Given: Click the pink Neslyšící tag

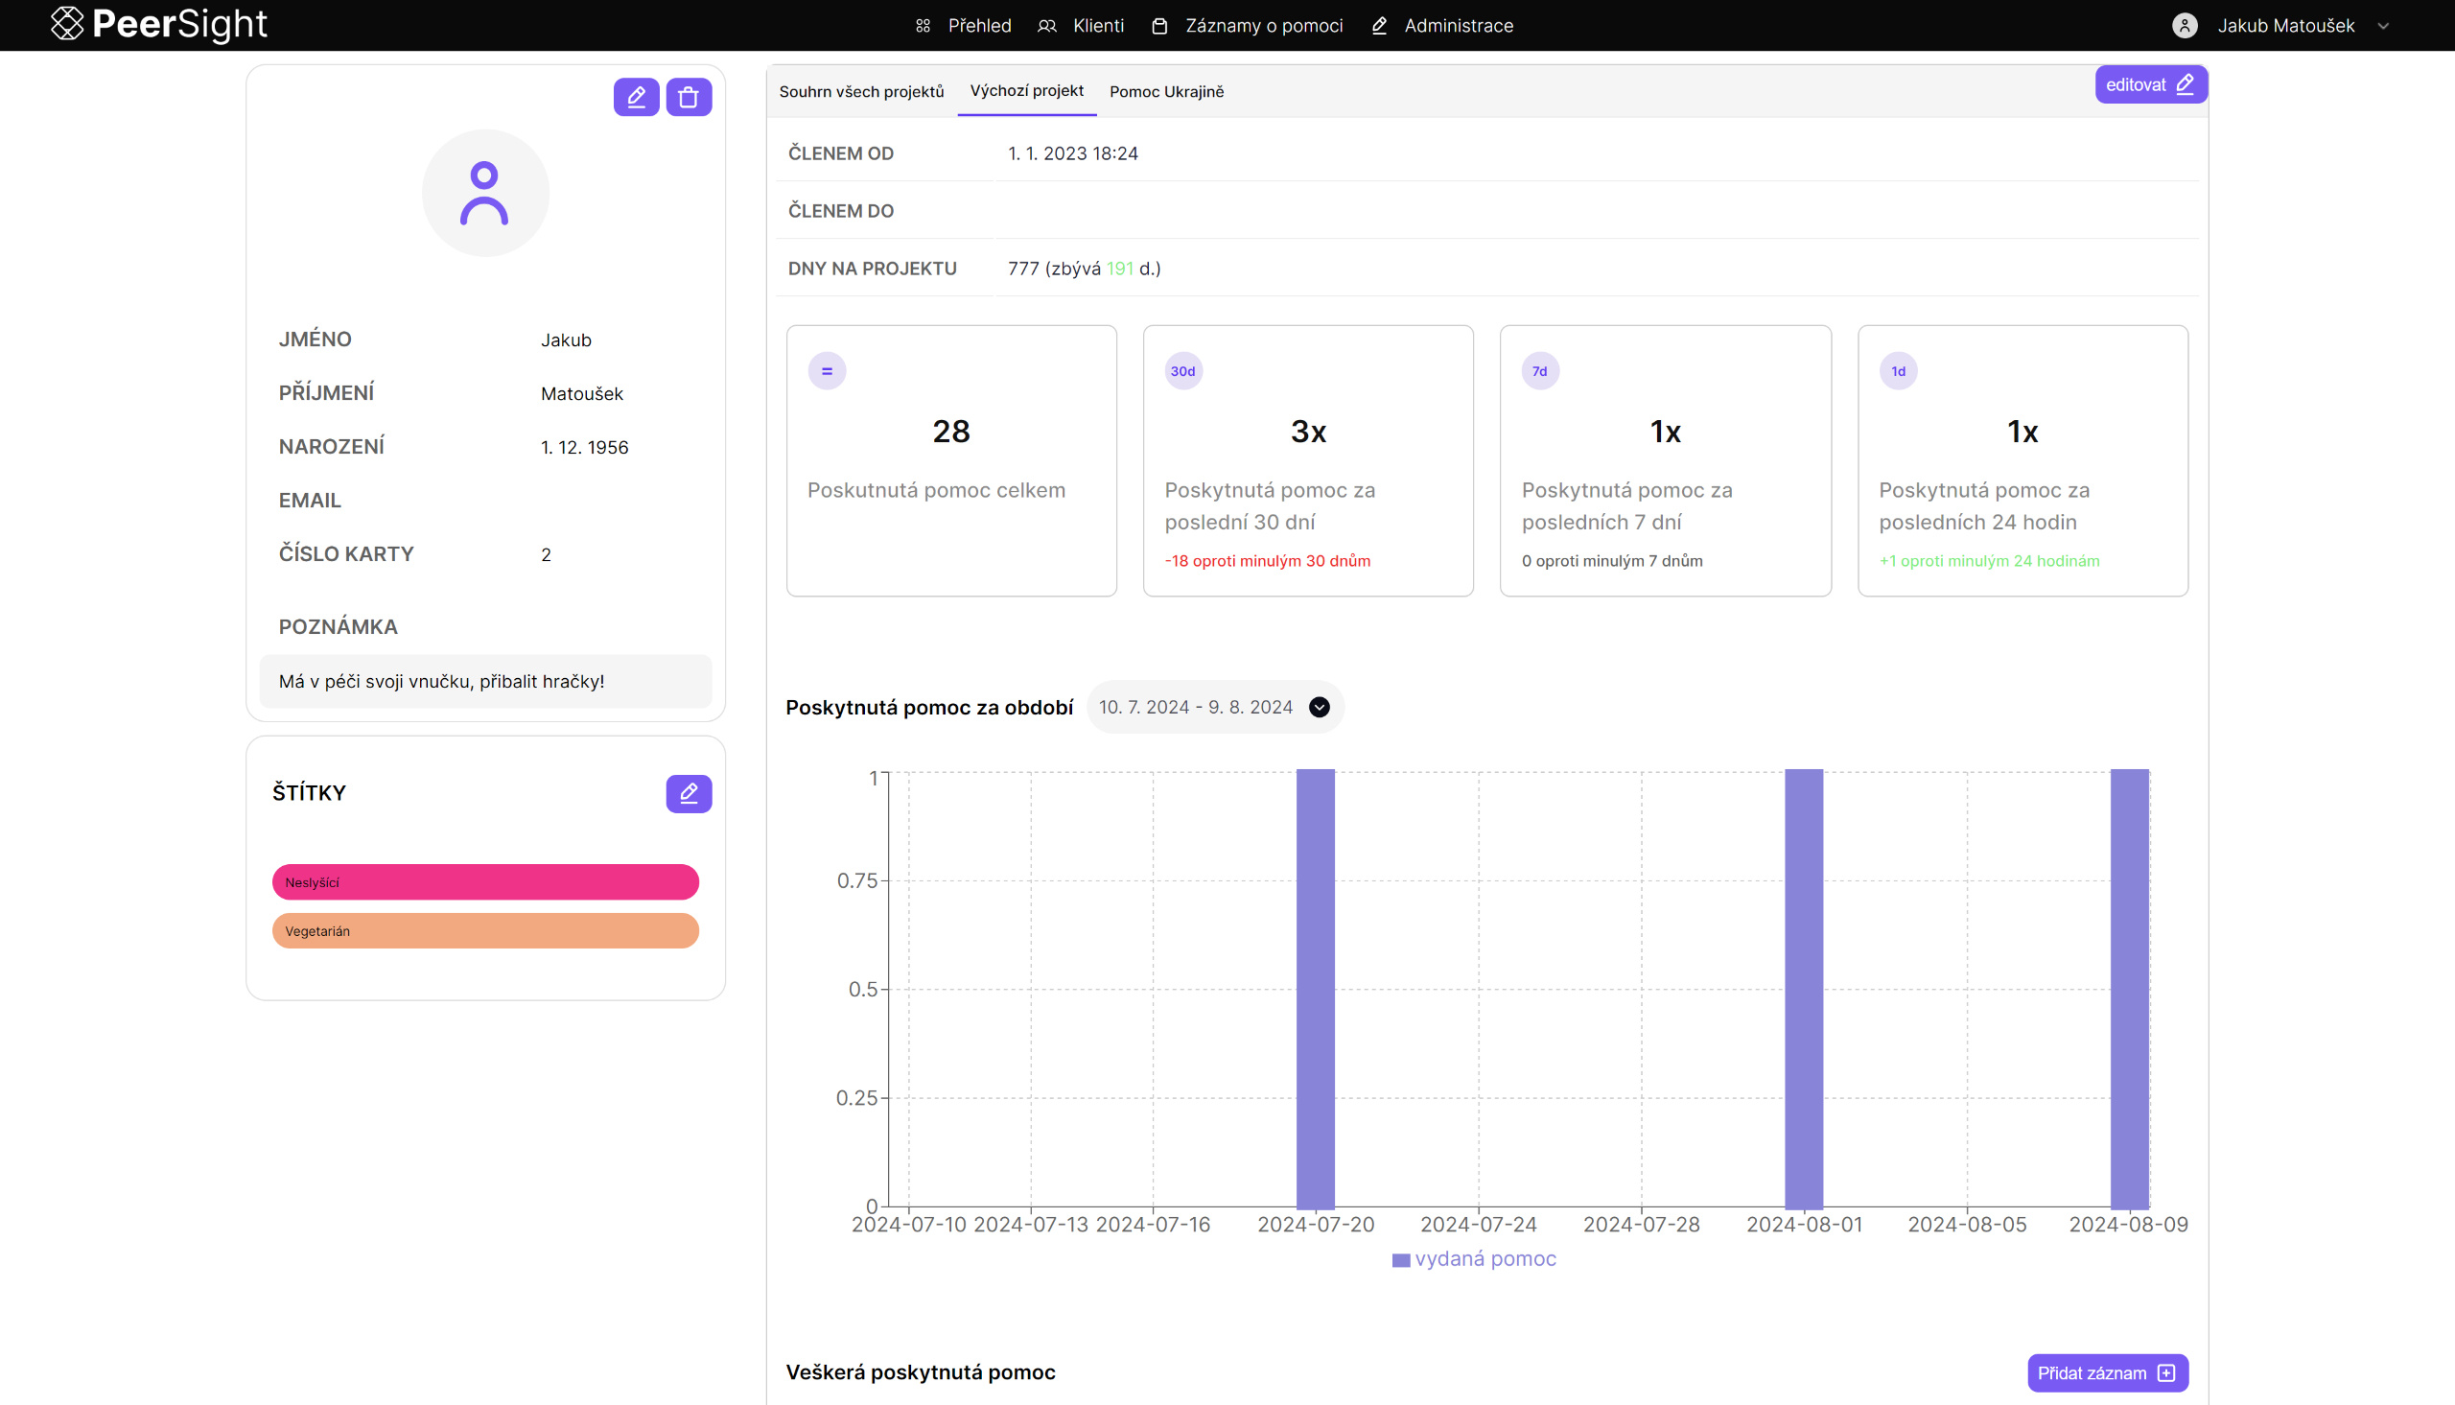Looking at the screenshot, I should coord(485,882).
